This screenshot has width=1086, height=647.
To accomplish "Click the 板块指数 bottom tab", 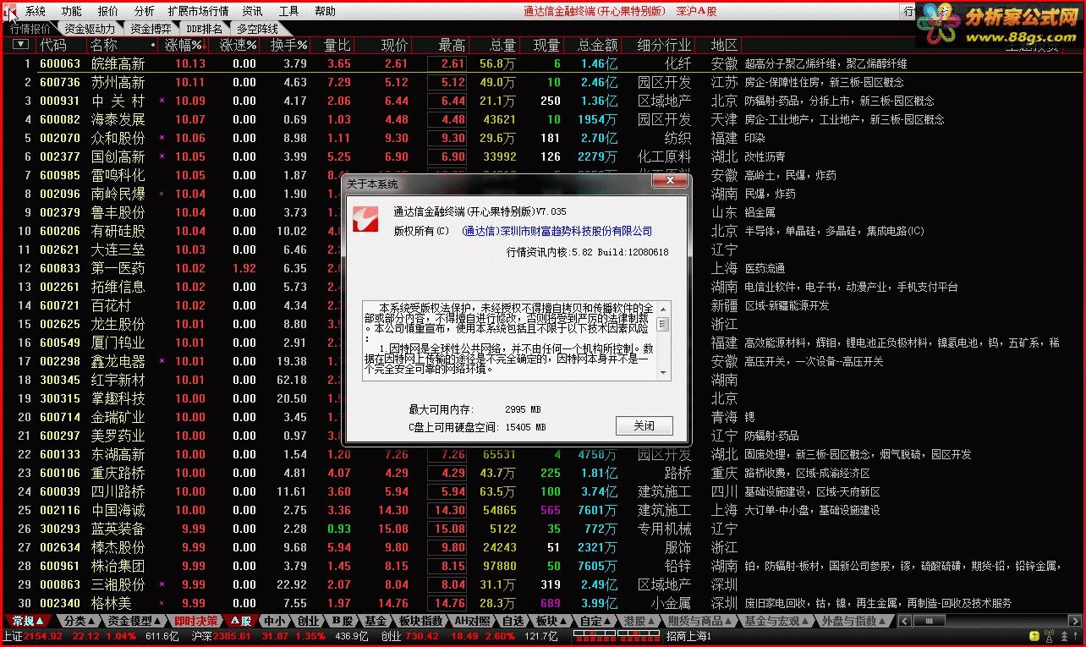I will (x=420, y=621).
